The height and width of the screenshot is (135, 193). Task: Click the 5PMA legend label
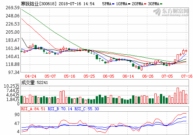107,4
